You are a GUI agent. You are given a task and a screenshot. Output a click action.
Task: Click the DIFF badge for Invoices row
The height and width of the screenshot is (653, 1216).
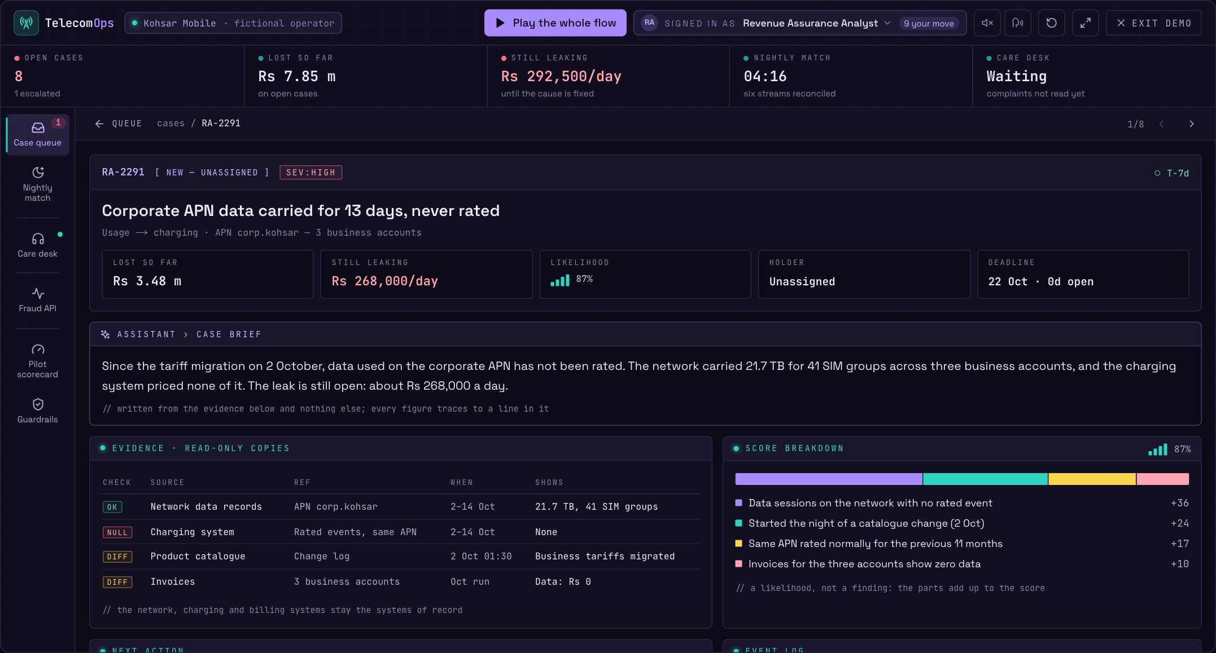click(117, 582)
